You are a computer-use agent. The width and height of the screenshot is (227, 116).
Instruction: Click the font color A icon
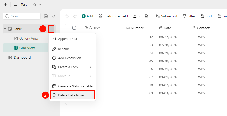click(135, 16)
